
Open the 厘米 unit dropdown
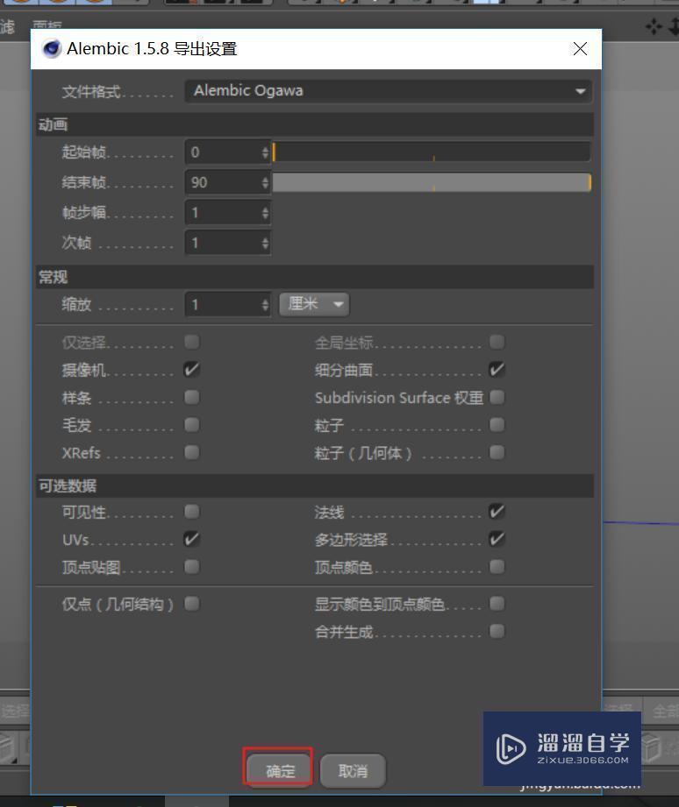pyautogui.click(x=314, y=304)
